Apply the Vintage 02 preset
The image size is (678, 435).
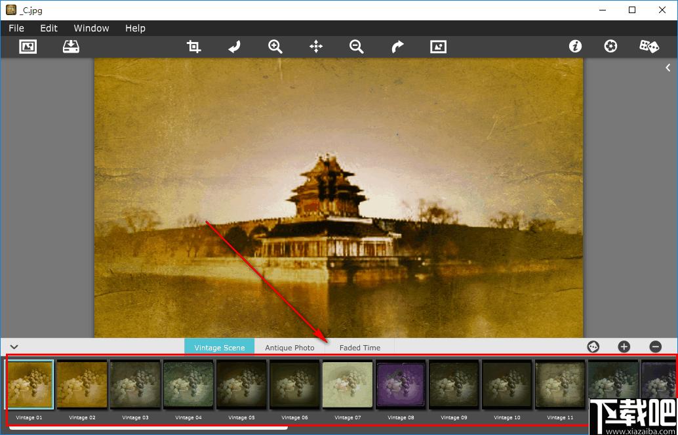pyautogui.click(x=82, y=384)
